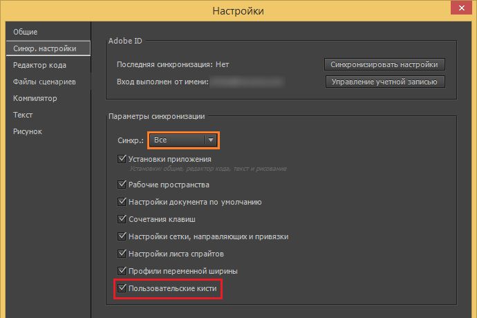Toggle Профили переменной ширины checkbox
This screenshot has width=477, height=318.
(122, 270)
